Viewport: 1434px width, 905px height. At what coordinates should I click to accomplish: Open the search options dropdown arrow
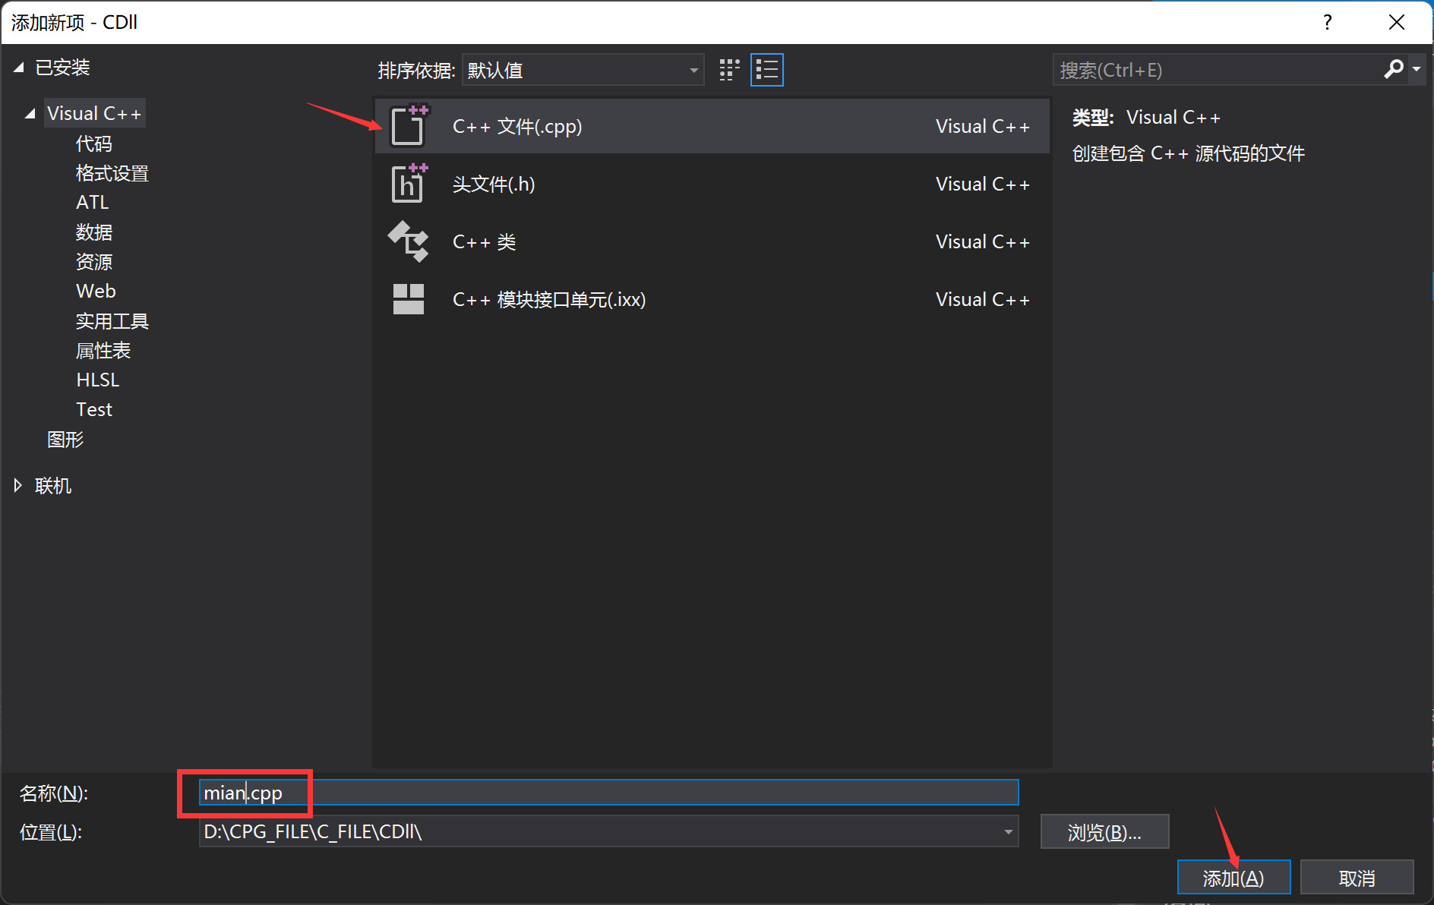click(1417, 70)
